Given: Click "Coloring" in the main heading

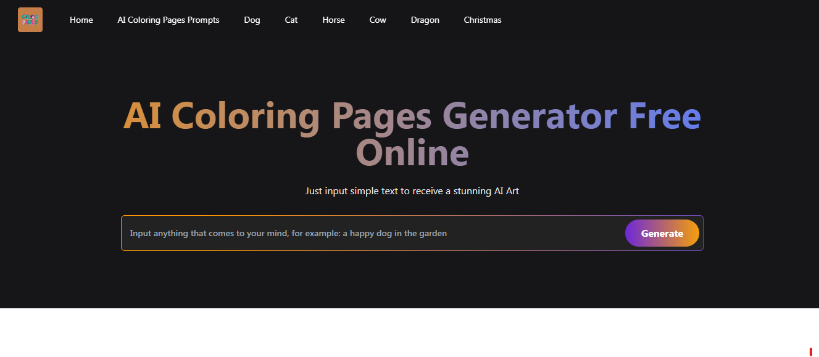Looking at the screenshot, I should pos(245,116).
